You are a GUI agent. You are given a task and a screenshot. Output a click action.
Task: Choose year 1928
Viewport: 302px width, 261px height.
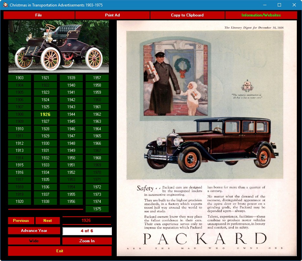click(x=45, y=129)
